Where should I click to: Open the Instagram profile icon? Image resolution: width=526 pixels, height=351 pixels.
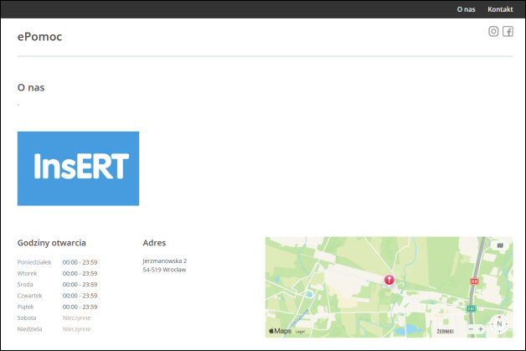click(493, 32)
